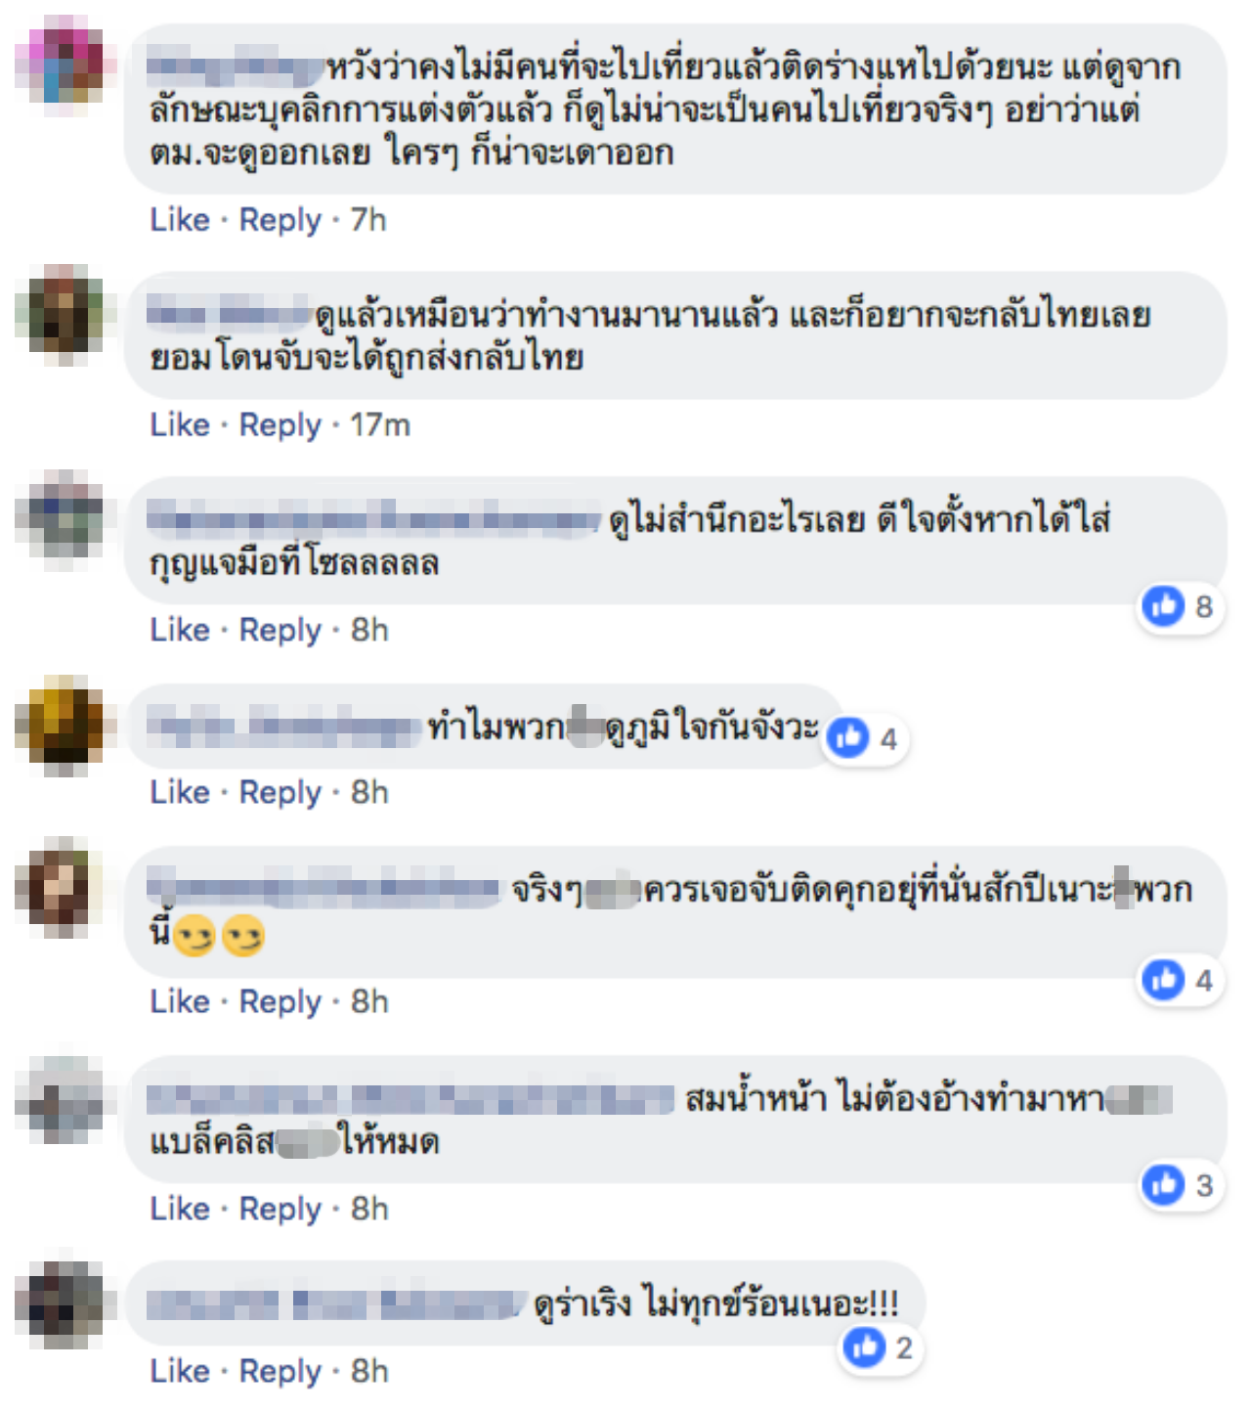This screenshot has height=1412, width=1251.
Task: Click the like reaction on the comment with smirk emojis
Action: click(x=1180, y=980)
